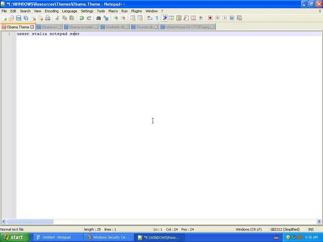Open the Document Map toolbar icon
Screen dimensions: 323x242
click(x=179, y=18)
